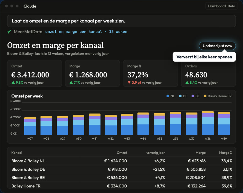This screenshot has height=193, width=243.
Task: Click the 39,6% marge percentage cell
Action: tap(227, 186)
